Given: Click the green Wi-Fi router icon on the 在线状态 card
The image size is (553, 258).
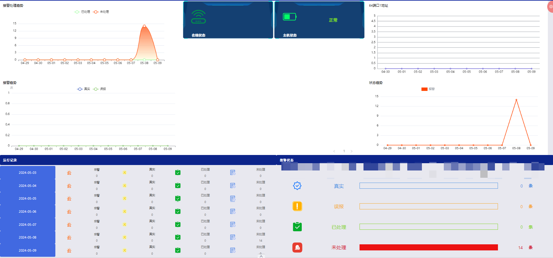Looking at the screenshot, I should pyautogui.click(x=198, y=17).
